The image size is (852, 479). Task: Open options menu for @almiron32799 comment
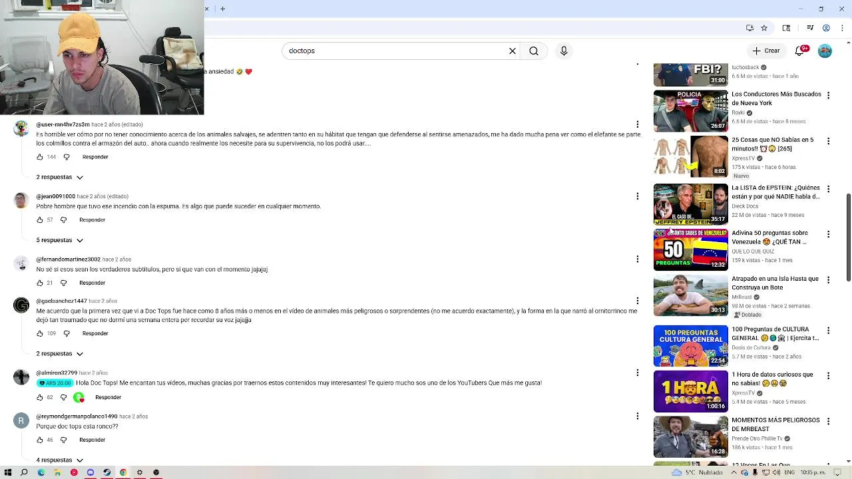(x=637, y=373)
